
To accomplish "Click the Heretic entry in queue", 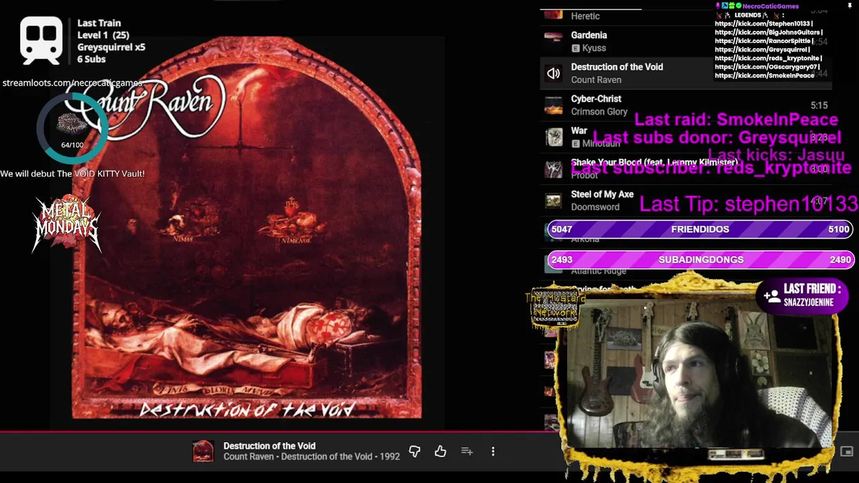I will click(585, 16).
